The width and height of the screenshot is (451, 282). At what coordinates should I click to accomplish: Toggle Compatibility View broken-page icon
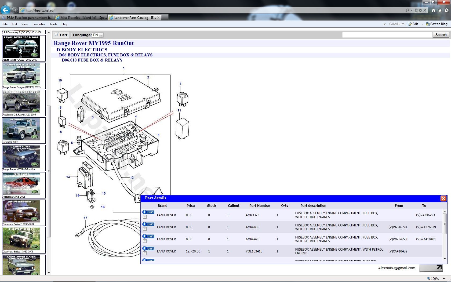coord(416,10)
